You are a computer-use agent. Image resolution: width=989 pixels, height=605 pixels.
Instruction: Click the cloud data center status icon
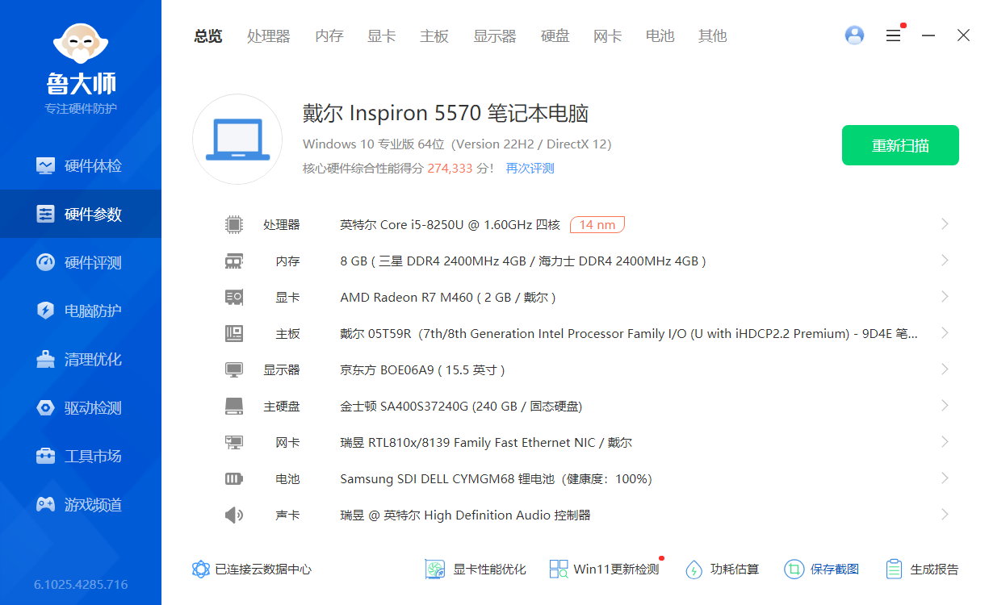coord(201,569)
